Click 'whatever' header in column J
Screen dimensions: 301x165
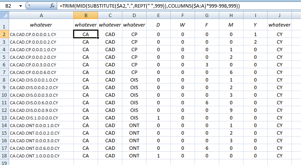tap(279, 25)
